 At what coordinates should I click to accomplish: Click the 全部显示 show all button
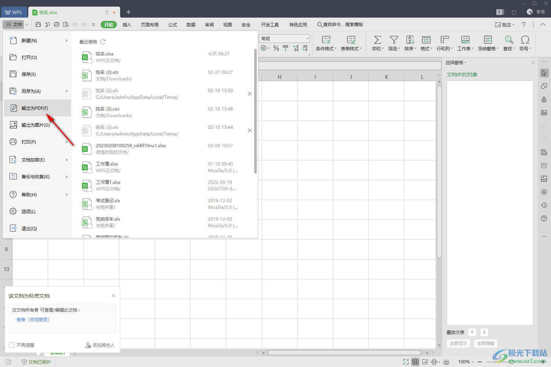pyautogui.click(x=458, y=343)
